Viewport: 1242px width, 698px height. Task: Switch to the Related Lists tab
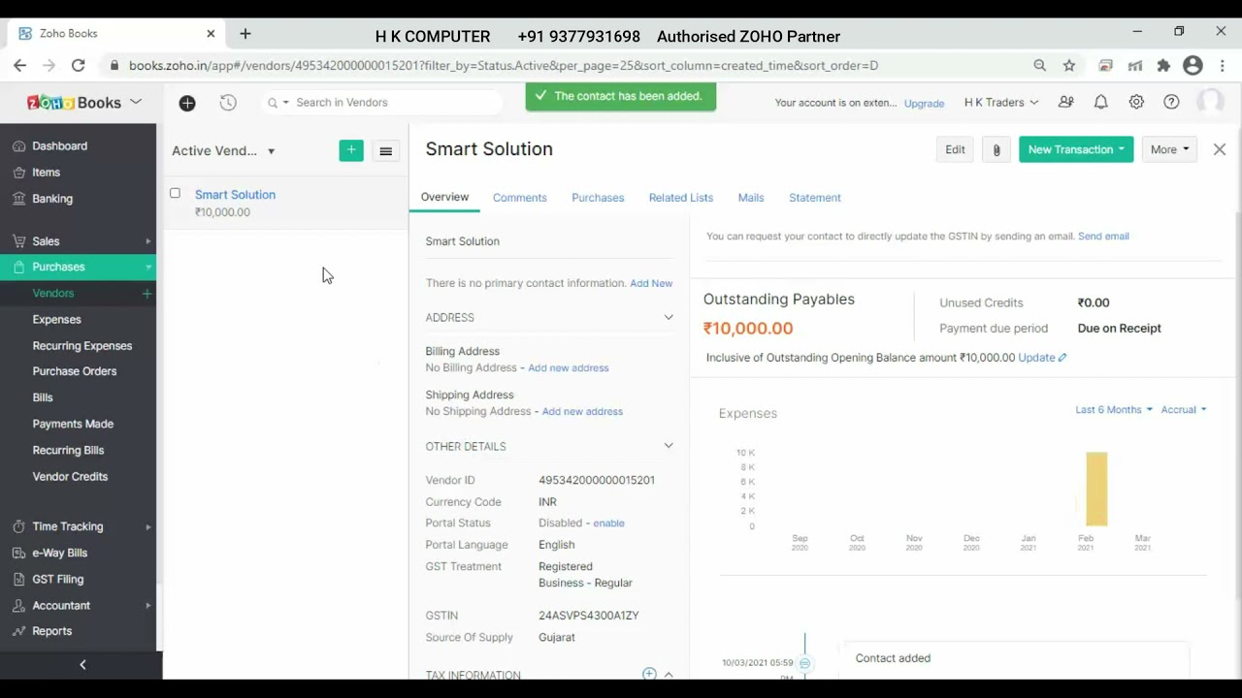pyautogui.click(x=681, y=198)
